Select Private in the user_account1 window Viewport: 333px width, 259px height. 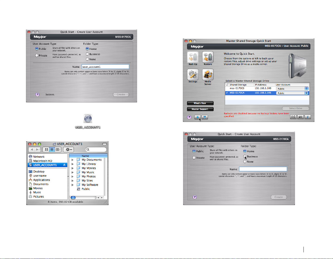coord(37,55)
